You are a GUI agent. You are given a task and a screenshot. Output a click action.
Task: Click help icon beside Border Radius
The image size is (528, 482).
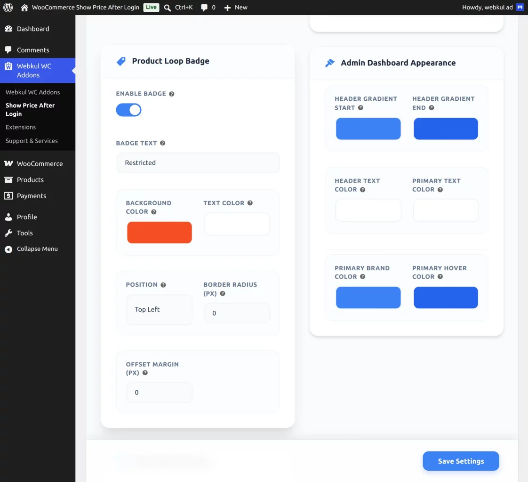(223, 294)
